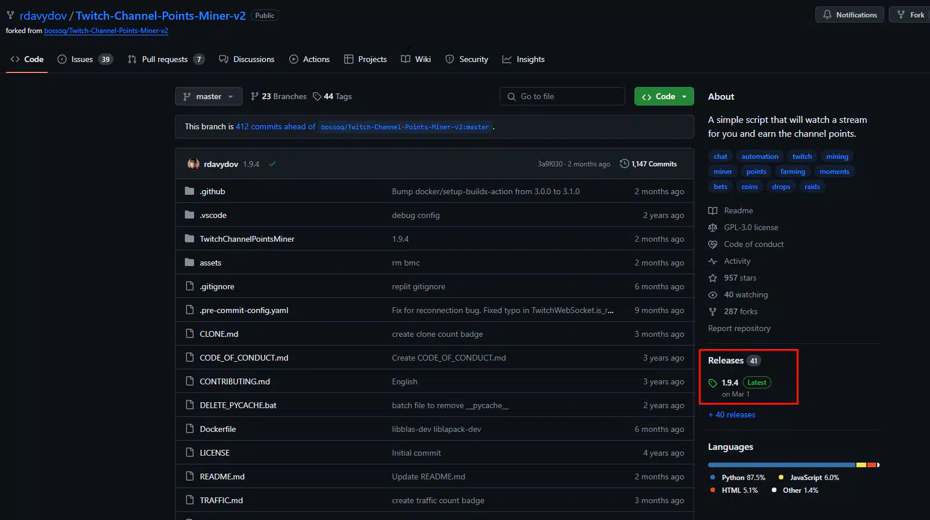
Task: Click the green commit status check mark
Action: point(272,164)
